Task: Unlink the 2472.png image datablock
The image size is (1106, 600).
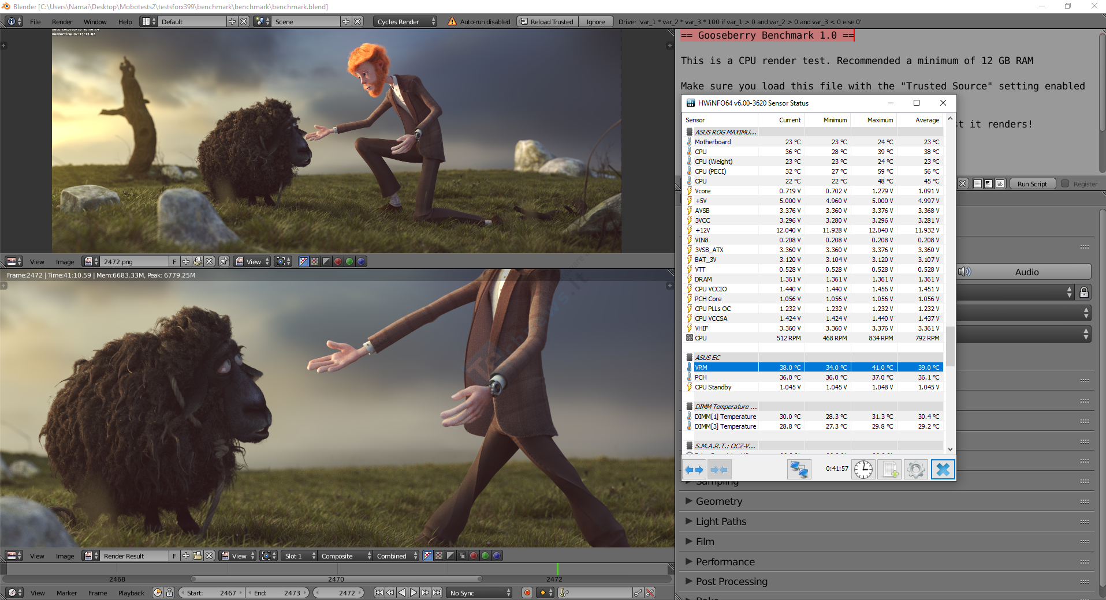Action: (209, 261)
